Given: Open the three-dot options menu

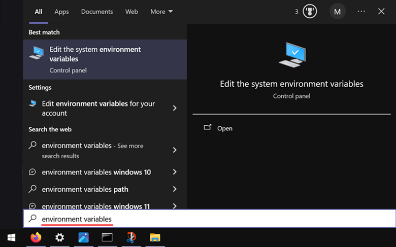Looking at the screenshot, I should pos(361,11).
